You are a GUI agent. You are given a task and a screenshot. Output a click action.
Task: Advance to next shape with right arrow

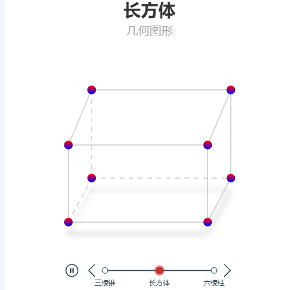[x=227, y=270]
